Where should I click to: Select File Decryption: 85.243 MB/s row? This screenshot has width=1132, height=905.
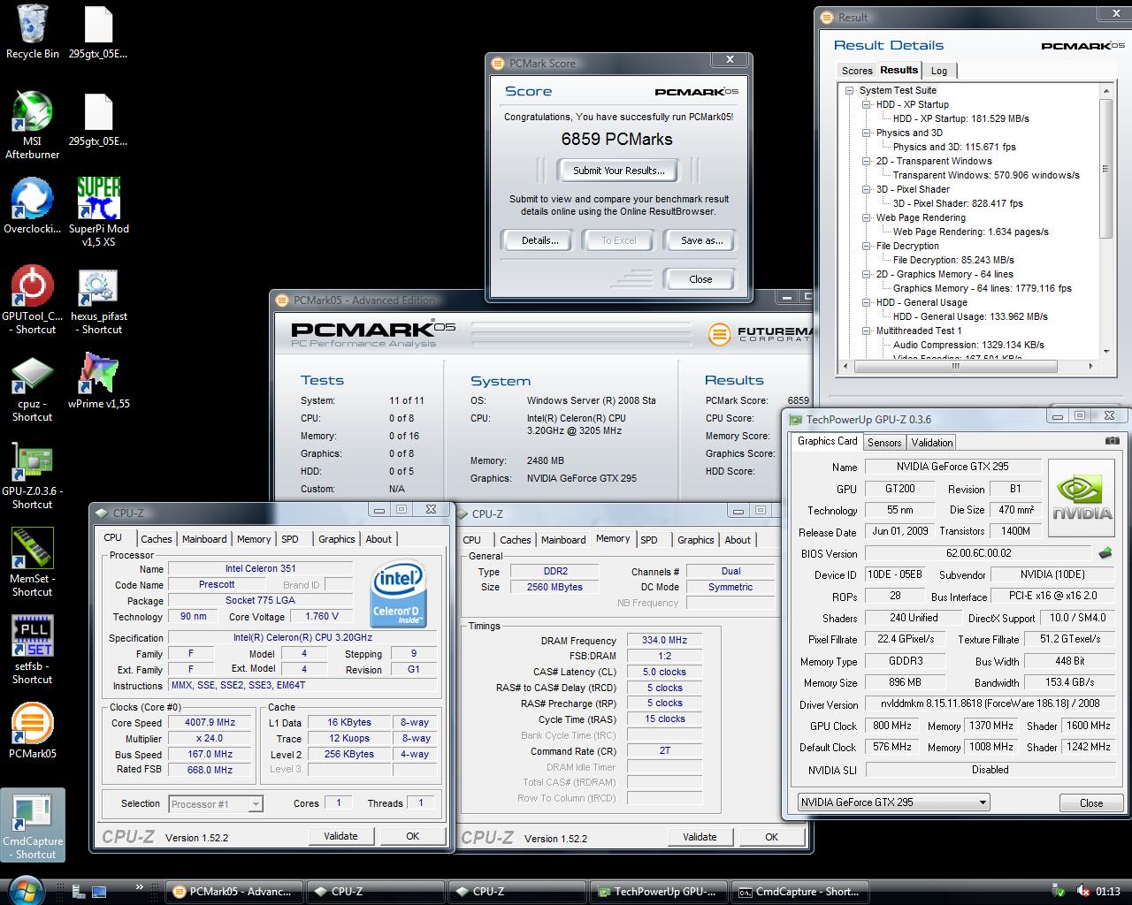pos(953,260)
